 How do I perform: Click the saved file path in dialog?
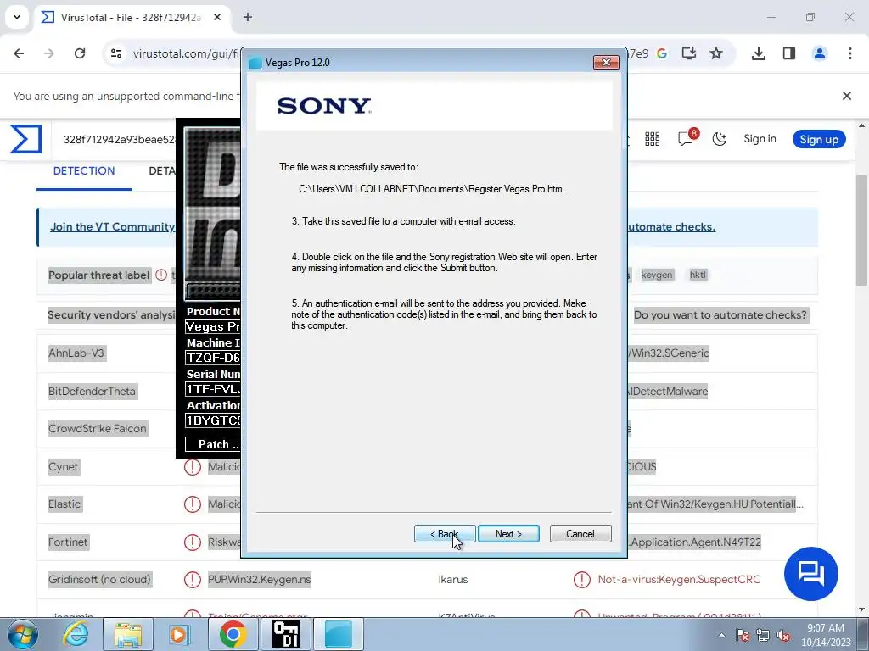point(432,189)
